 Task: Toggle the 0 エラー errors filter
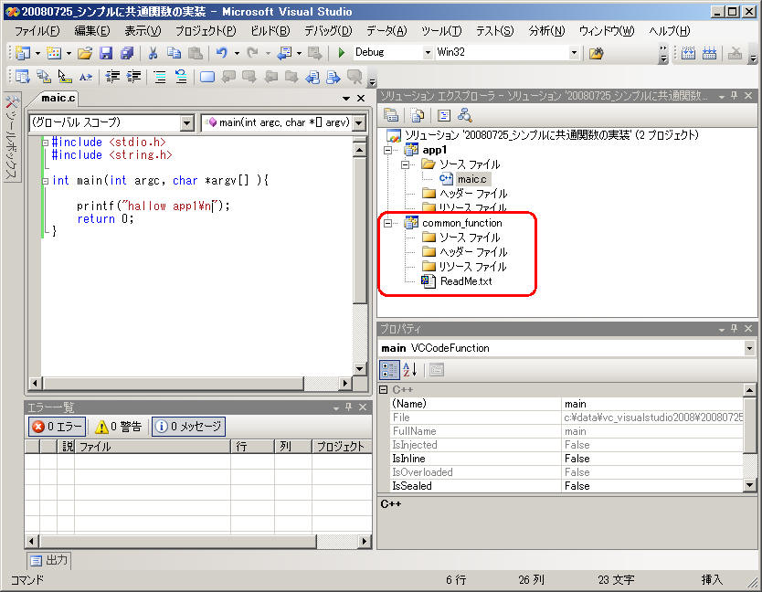58,427
